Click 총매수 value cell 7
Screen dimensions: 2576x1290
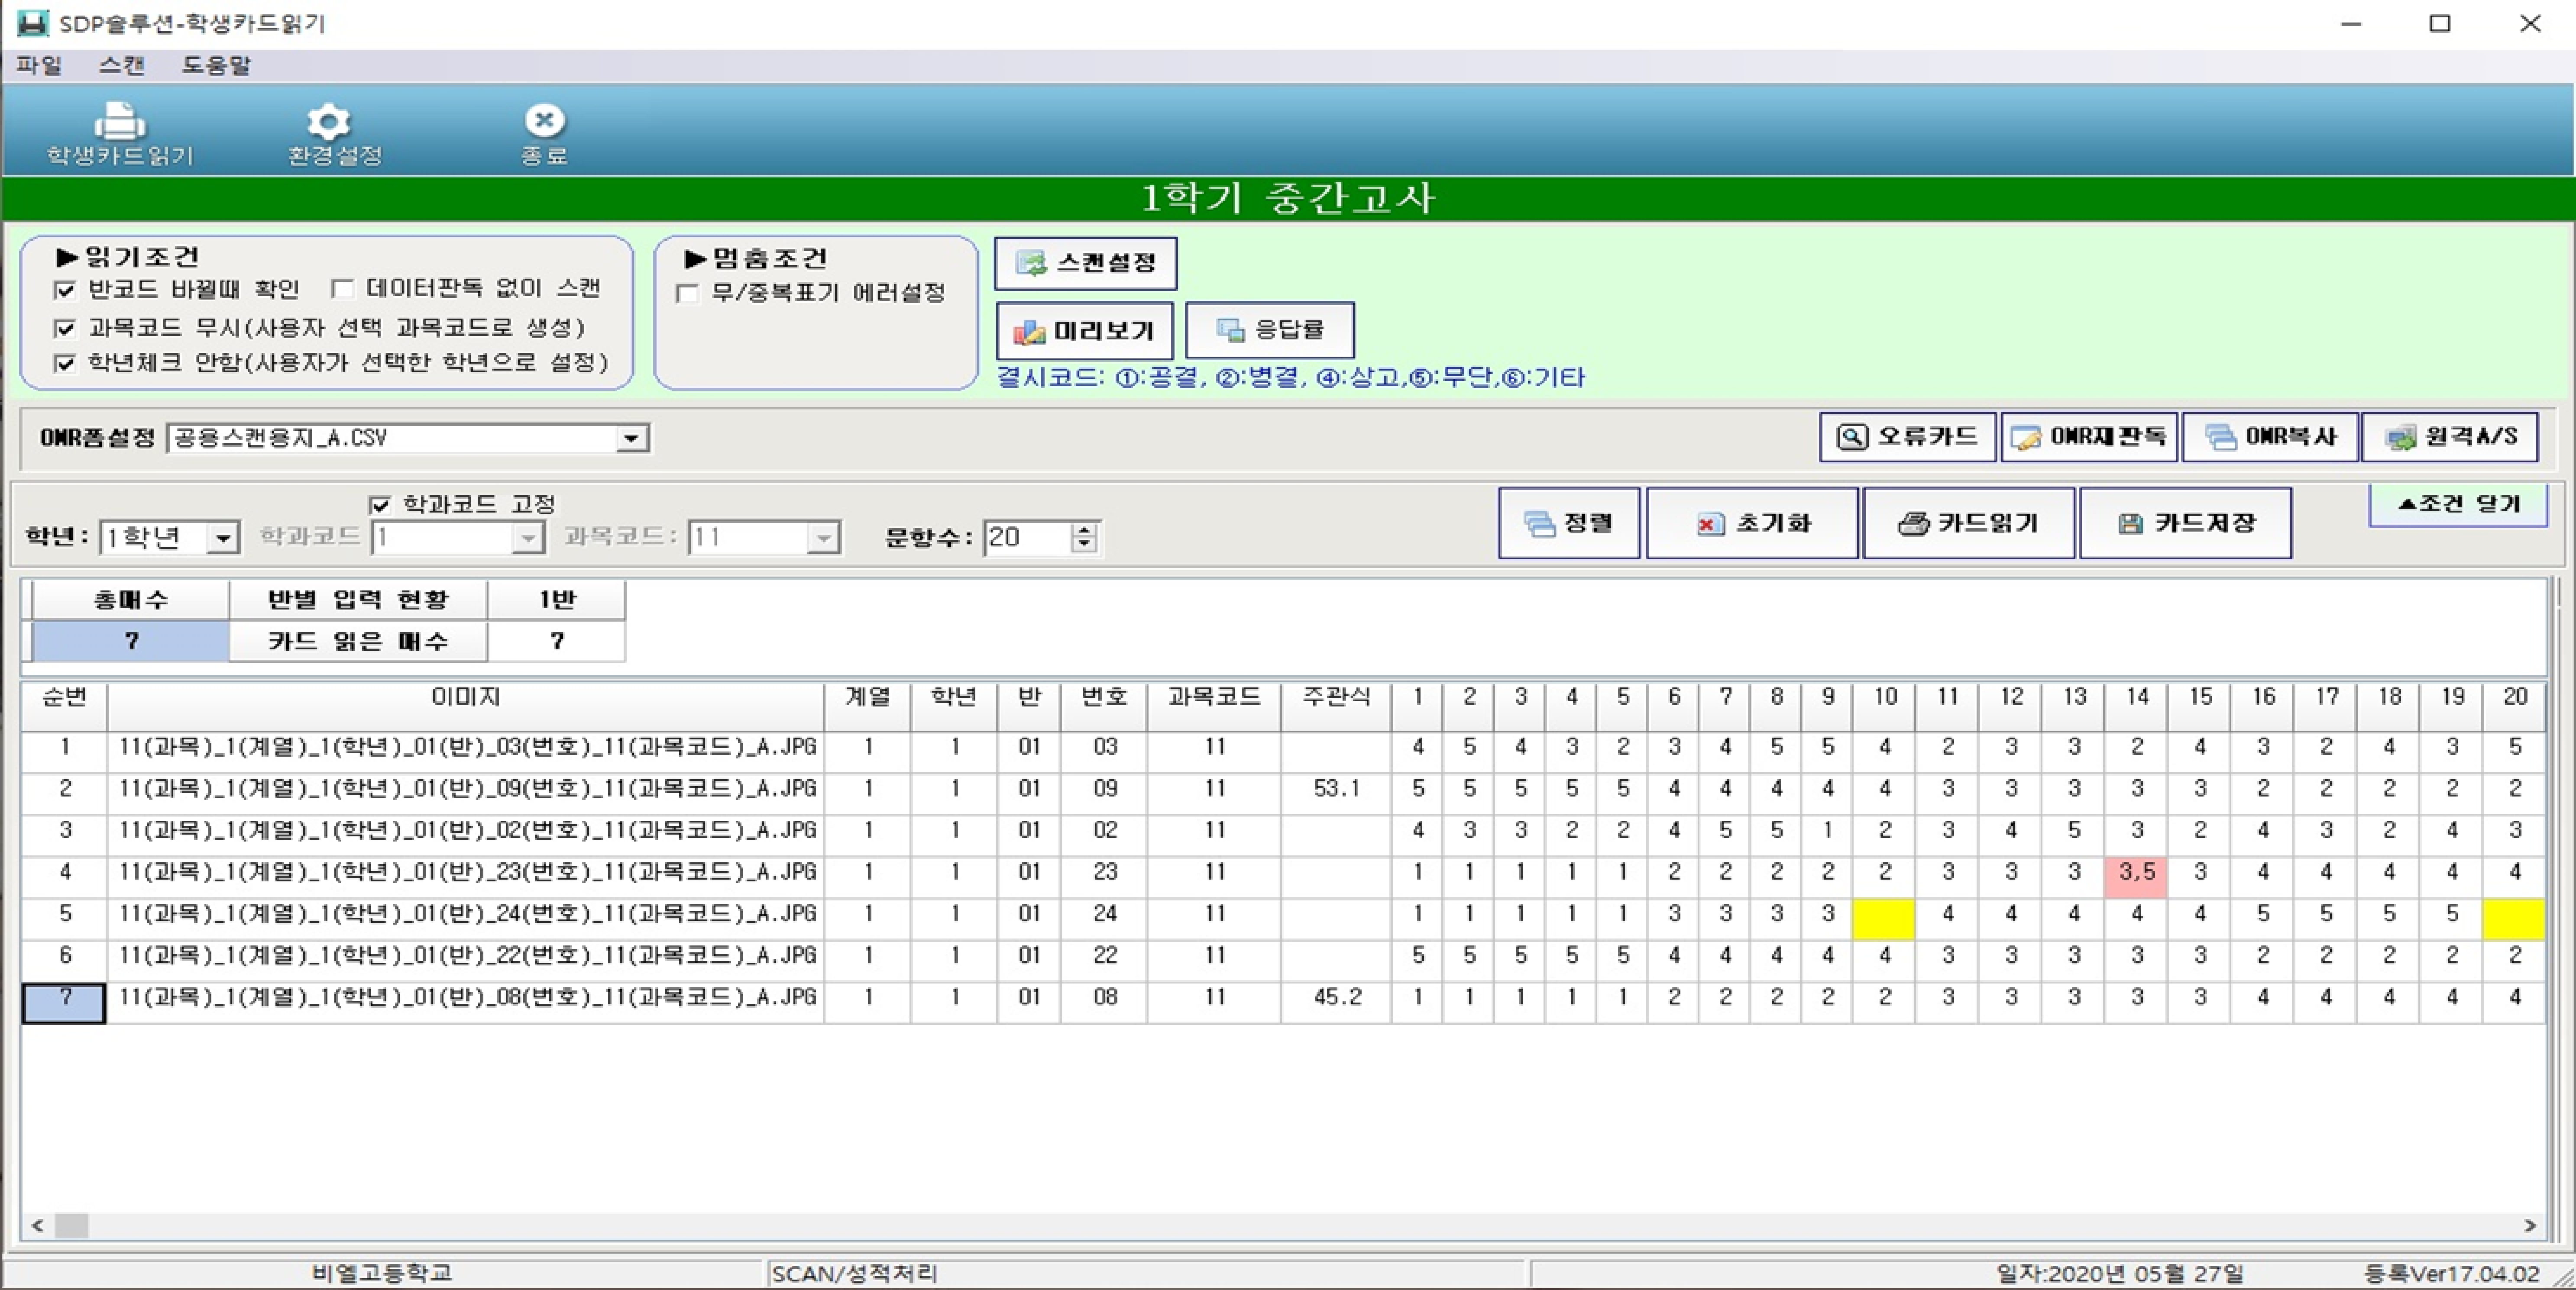click(x=131, y=642)
